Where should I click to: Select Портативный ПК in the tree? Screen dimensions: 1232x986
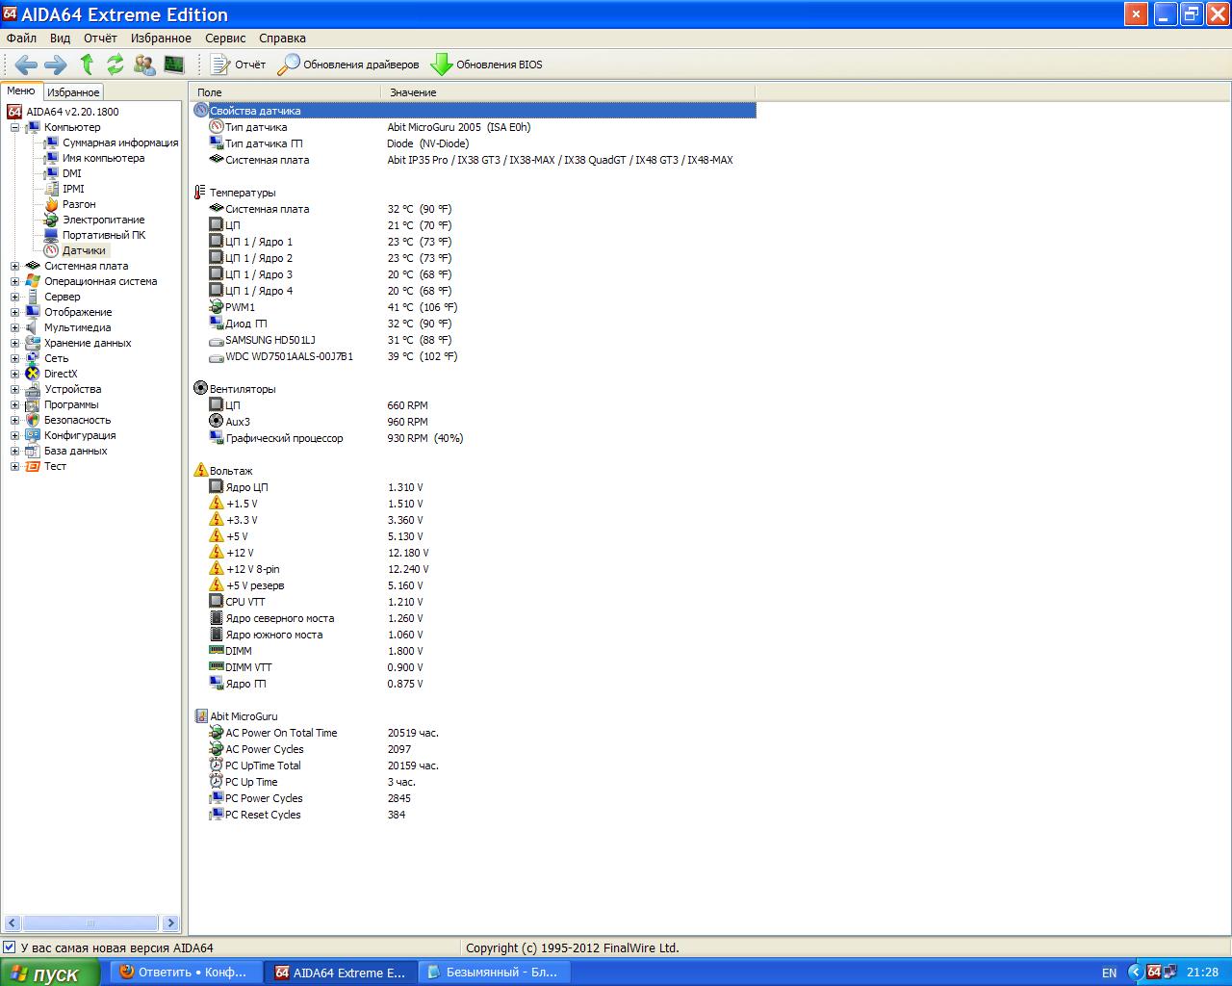[x=104, y=235]
